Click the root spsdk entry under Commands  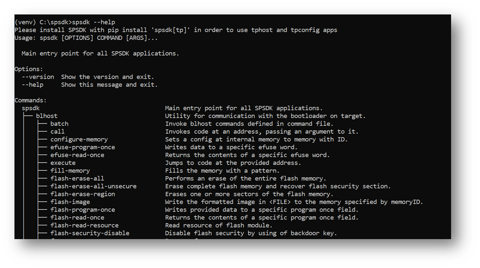click(31, 108)
